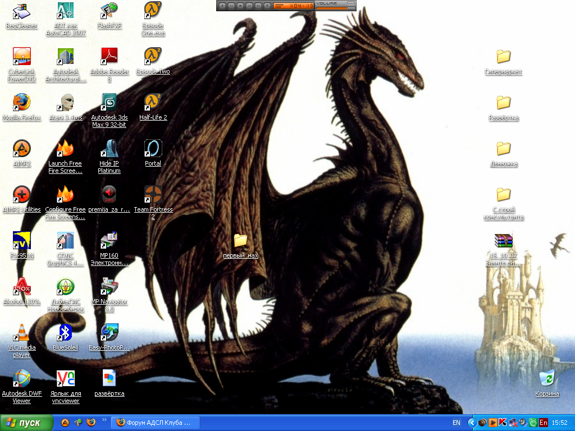Open the BlueSoleil Bluetooth shortcut
The image size is (575, 431).
point(65,333)
